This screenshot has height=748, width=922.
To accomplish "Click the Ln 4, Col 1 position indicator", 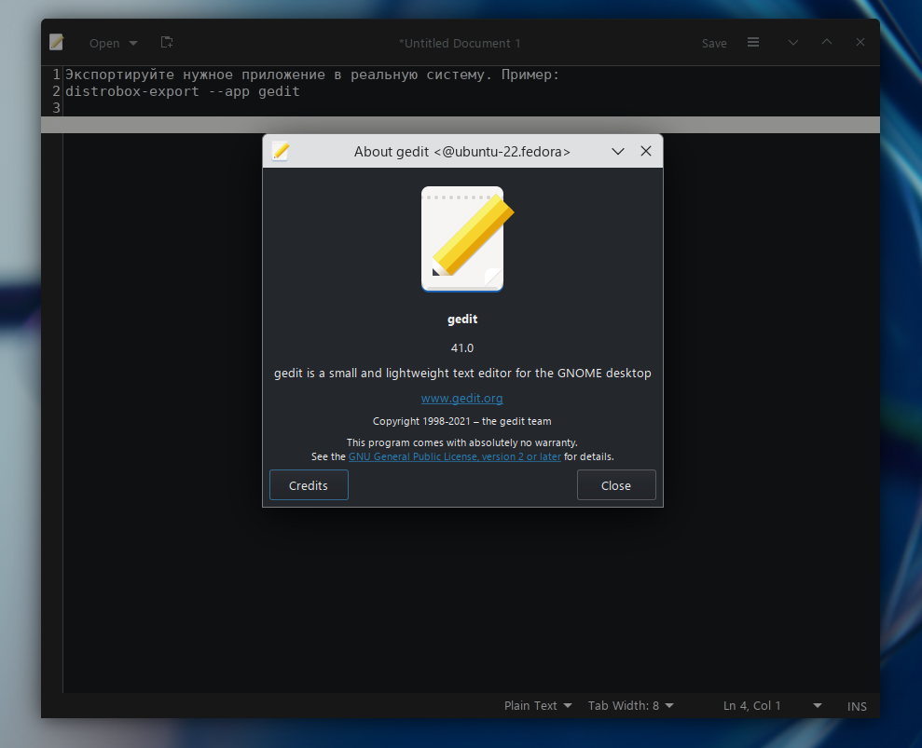I will 752,706.
